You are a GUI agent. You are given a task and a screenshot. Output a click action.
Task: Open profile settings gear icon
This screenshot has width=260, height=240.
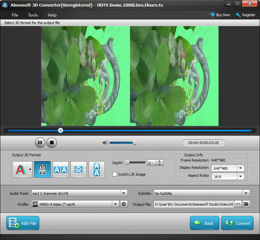[124, 204]
